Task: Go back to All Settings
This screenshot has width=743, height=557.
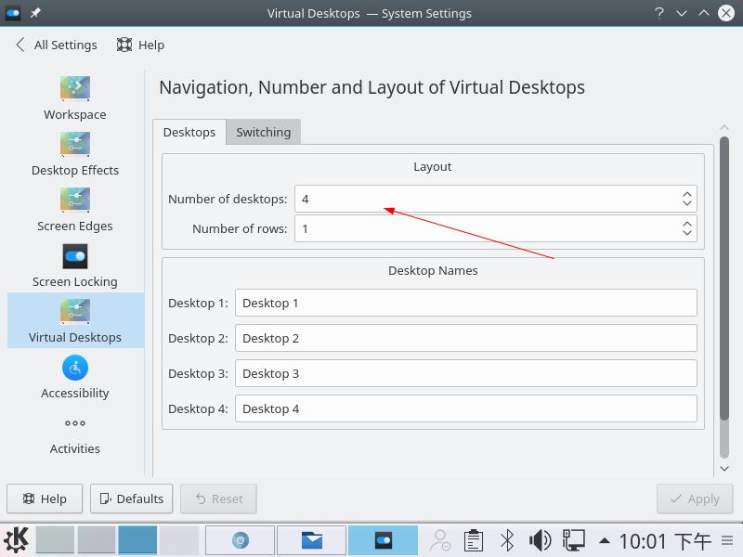Action: [57, 45]
